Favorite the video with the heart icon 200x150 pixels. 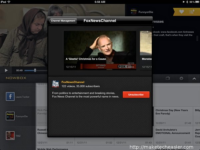coord(181,12)
